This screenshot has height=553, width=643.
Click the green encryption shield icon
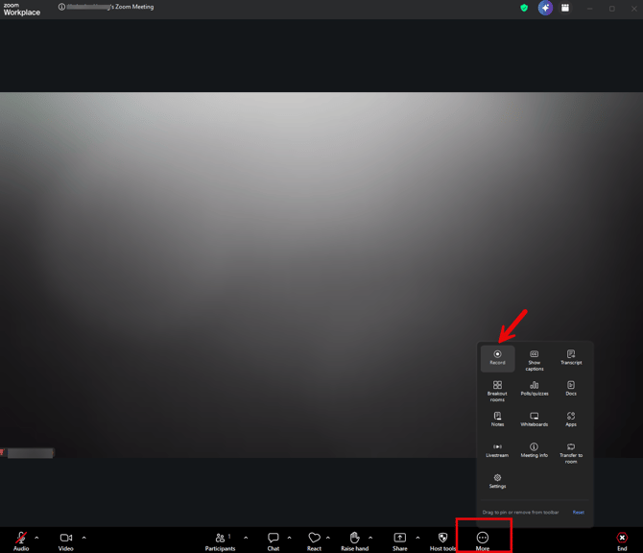524,8
